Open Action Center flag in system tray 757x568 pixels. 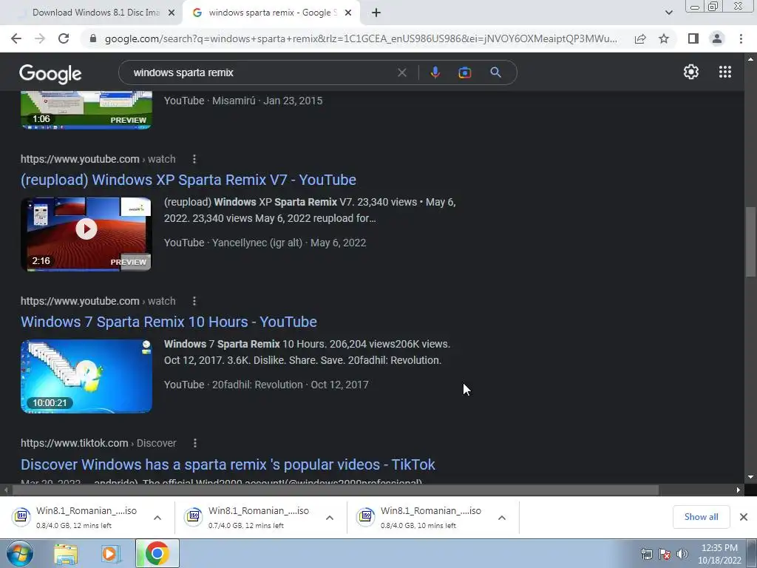pyautogui.click(x=665, y=554)
